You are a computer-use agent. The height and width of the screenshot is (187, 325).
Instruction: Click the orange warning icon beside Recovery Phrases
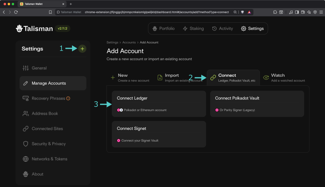pyautogui.click(x=68, y=99)
